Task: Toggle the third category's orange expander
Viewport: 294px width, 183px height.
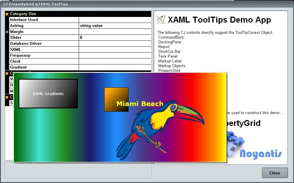Action: coord(7,97)
